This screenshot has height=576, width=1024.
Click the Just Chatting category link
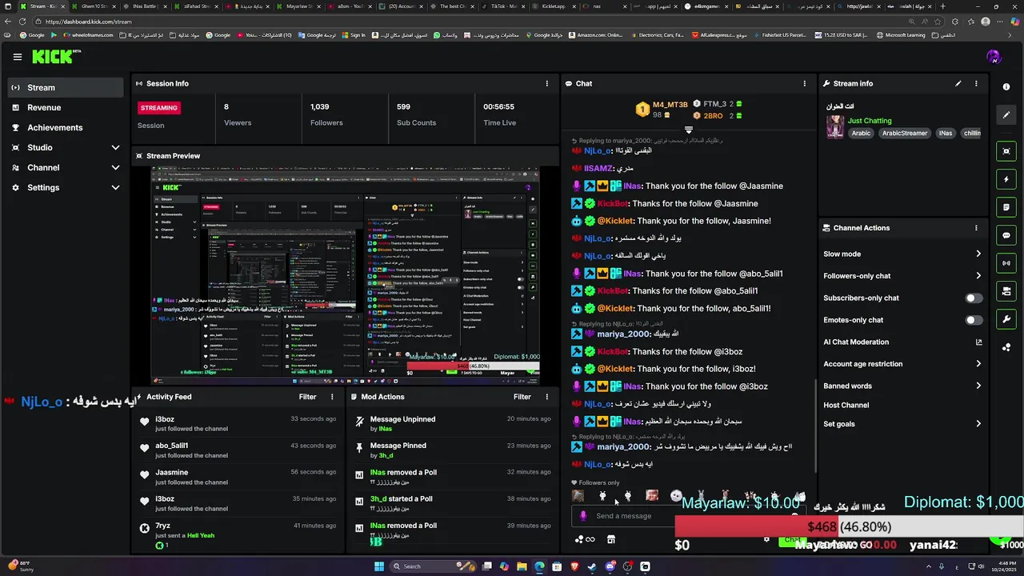[x=870, y=121]
